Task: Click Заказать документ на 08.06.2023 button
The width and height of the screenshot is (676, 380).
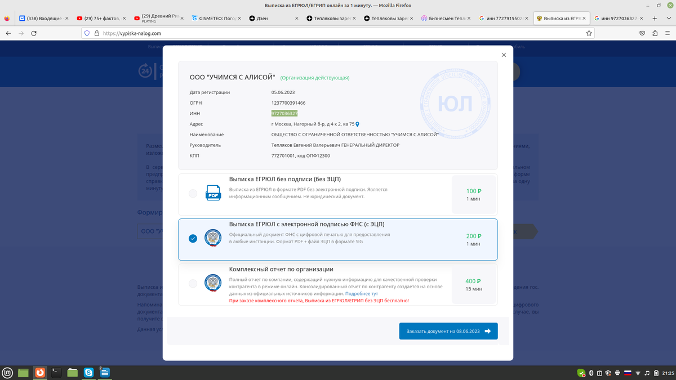Action: click(448, 331)
